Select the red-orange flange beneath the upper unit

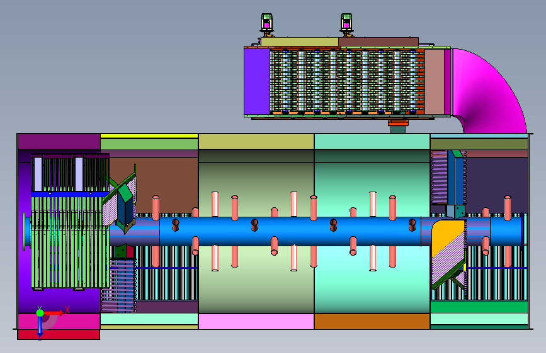398,122
